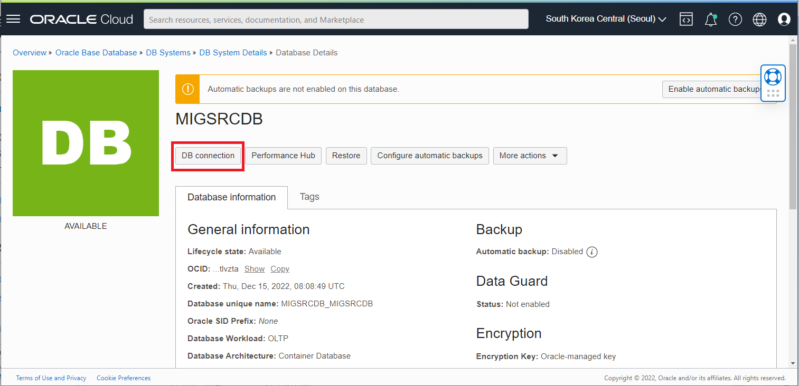
Task: Go to Oracle Base Database breadcrumb
Action: 96,53
